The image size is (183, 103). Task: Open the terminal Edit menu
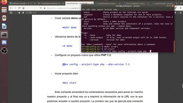point(88,9)
